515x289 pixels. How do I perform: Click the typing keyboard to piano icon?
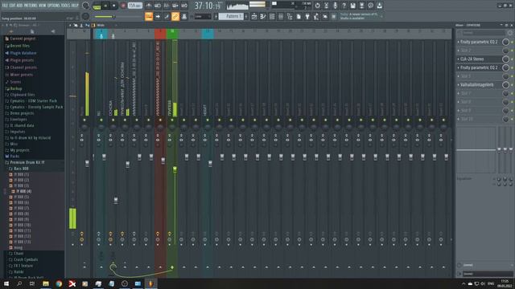[x=184, y=16]
